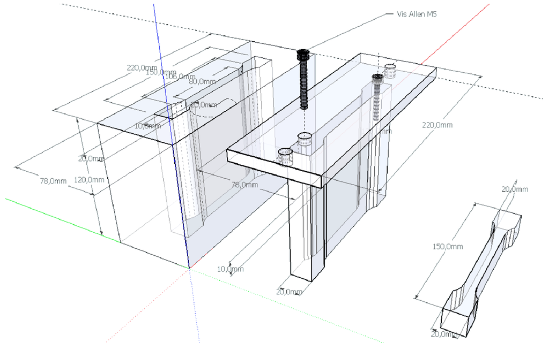The image size is (549, 343).
Task: Select the 20,0mm dimension below the punch foot
Action: click(290, 292)
